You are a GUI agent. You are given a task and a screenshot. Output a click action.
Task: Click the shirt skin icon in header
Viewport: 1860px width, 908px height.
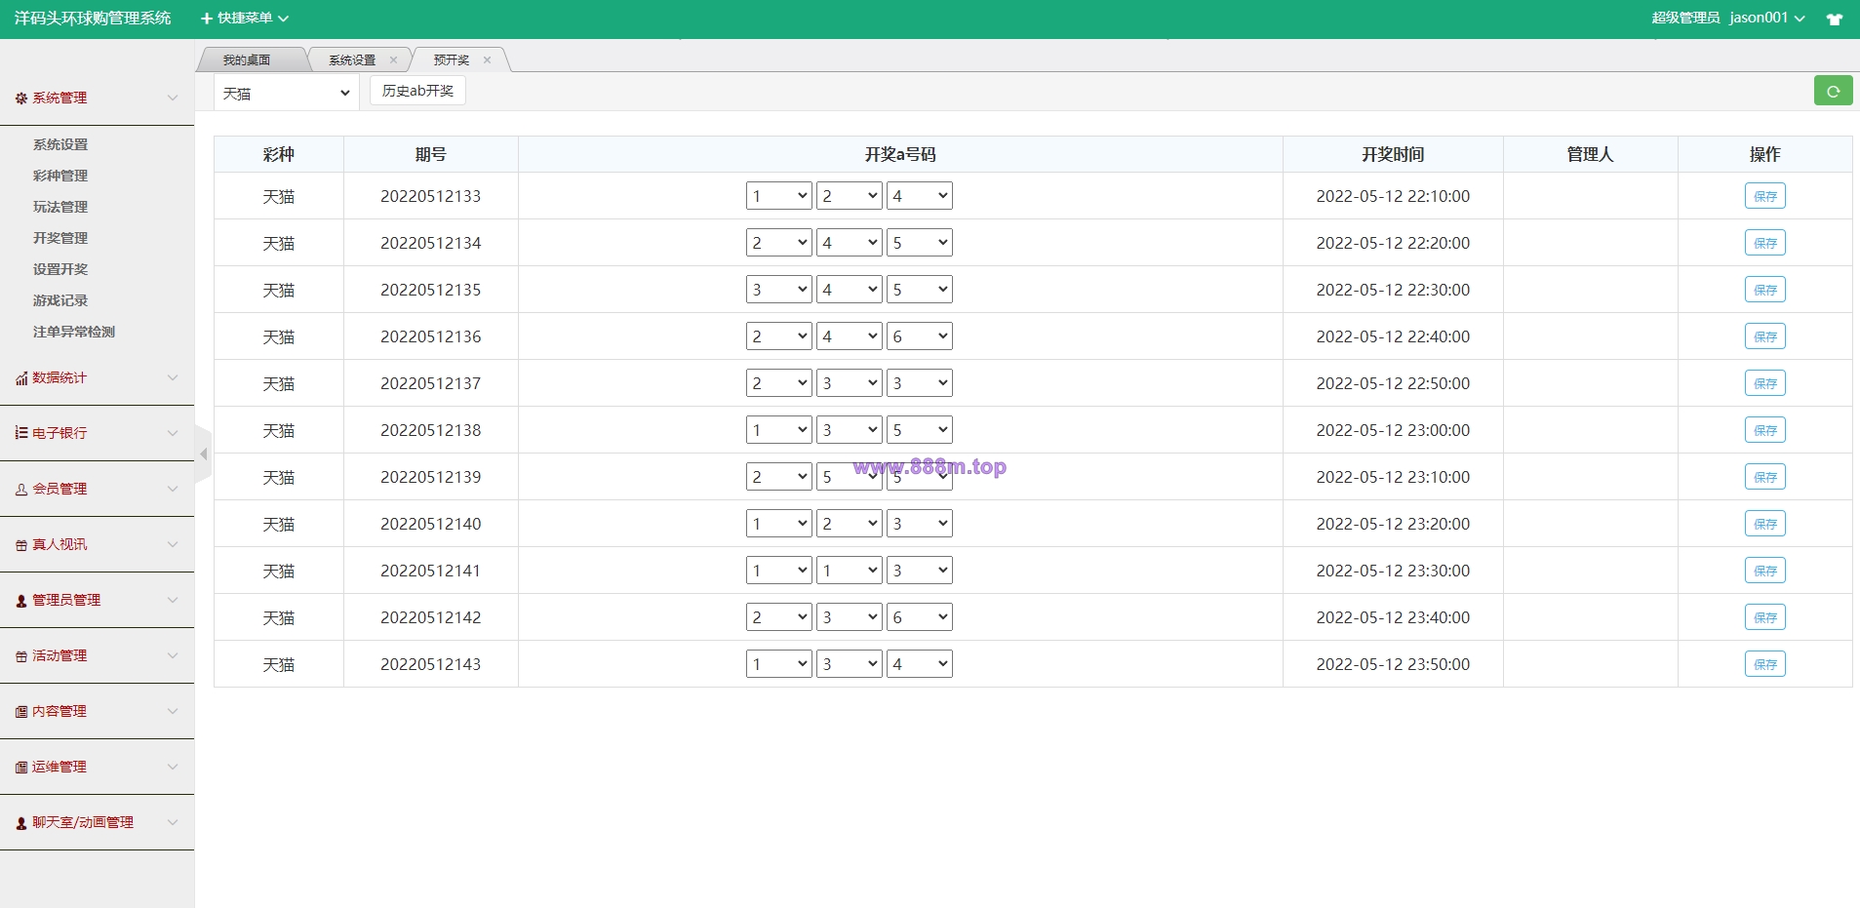pos(1834,19)
